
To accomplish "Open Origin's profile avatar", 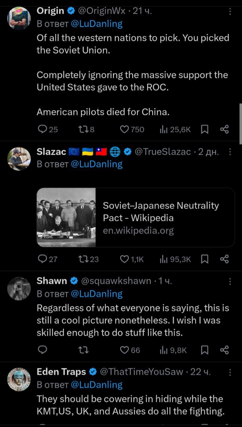I will click(x=19, y=19).
